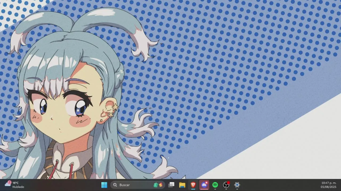Open Discord from the taskbar
341x191 pixels.
[204, 185]
